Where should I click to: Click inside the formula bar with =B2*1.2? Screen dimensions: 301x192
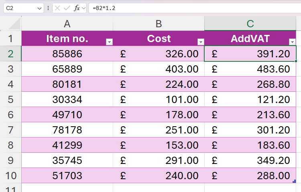coord(193,8)
